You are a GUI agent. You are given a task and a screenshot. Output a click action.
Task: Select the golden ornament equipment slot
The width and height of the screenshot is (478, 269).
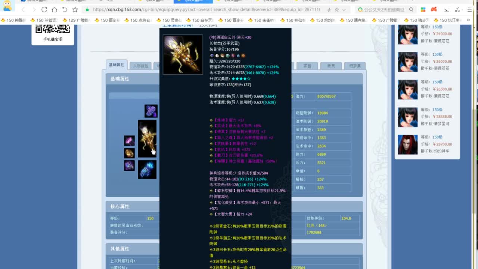pos(129,153)
